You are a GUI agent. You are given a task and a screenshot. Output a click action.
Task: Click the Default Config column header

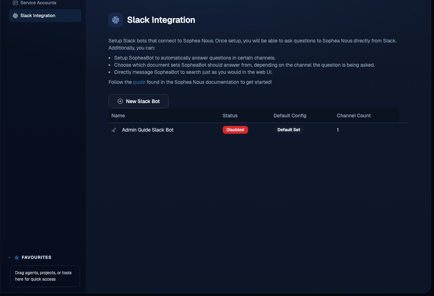point(290,116)
